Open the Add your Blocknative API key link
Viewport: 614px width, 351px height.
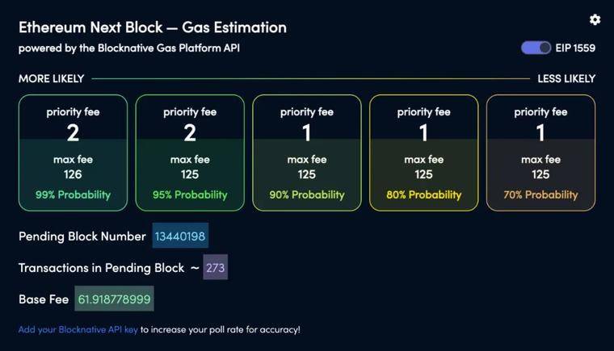pyautogui.click(x=78, y=329)
